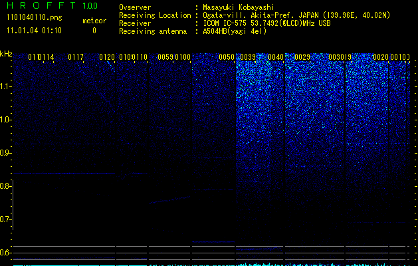Select the observer name Masayuki Kobayashi

[239, 7]
